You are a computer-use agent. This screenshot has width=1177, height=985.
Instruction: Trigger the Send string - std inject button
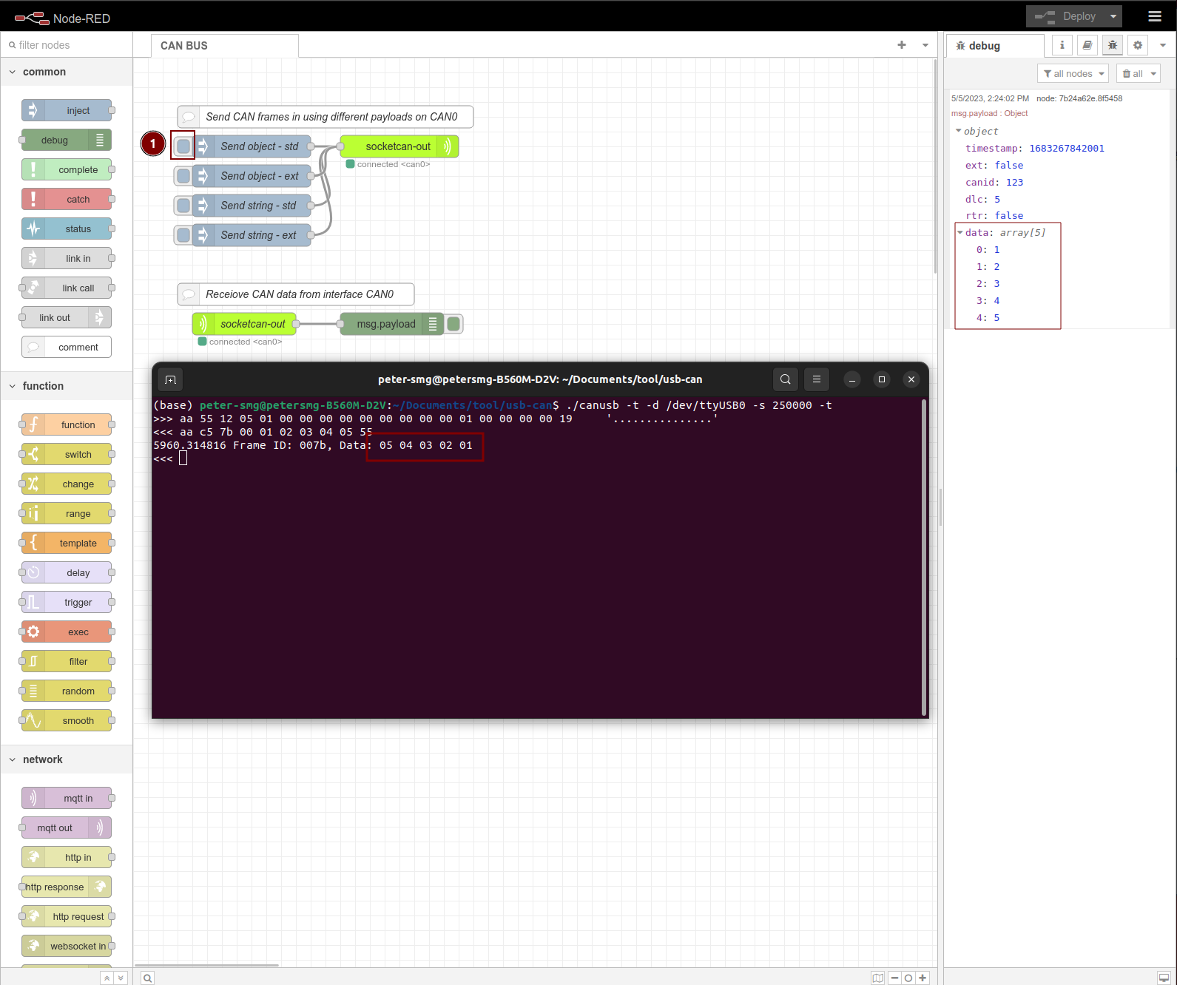click(183, 206)
